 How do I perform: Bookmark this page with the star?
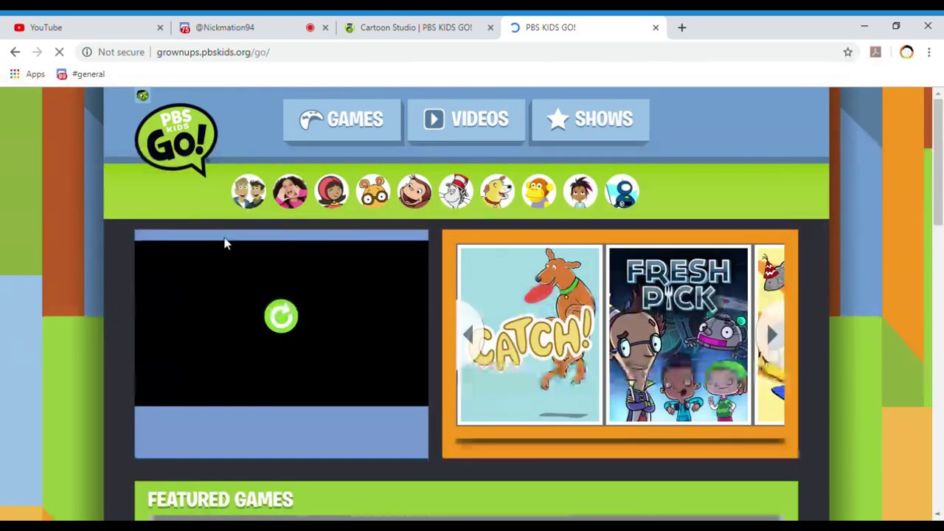[x=847, y=52]
